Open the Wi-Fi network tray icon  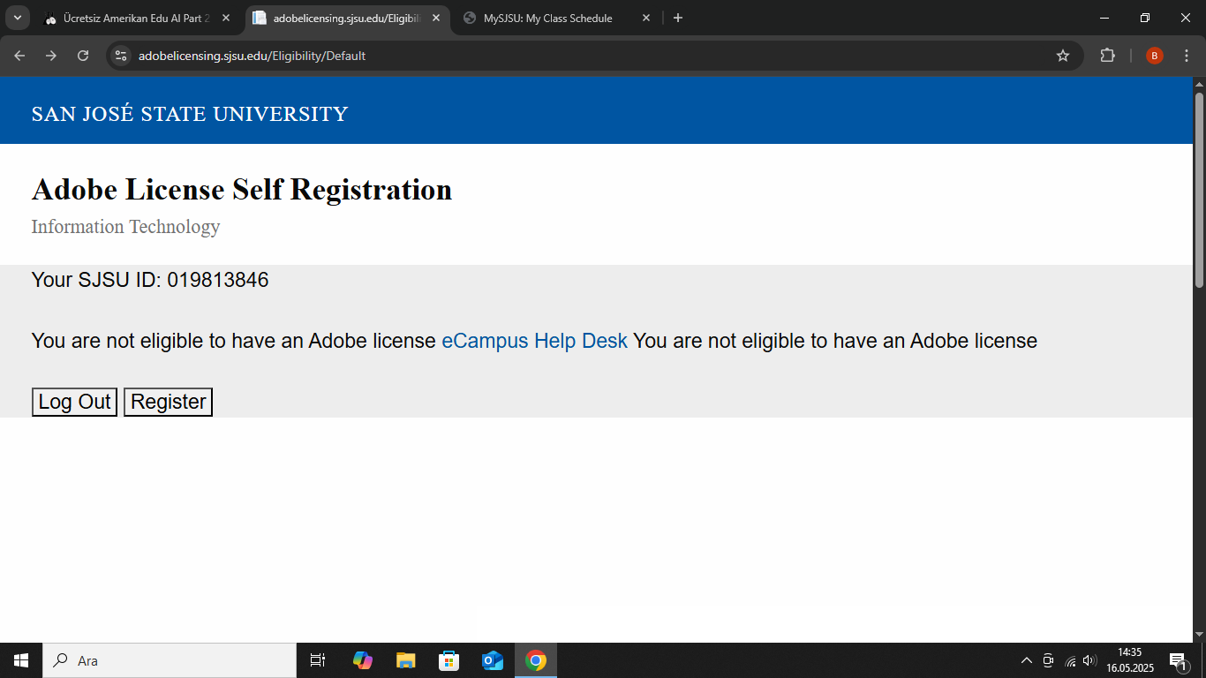1071,660
